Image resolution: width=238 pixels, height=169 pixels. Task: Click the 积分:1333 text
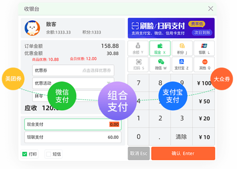(x=92, y=32)
